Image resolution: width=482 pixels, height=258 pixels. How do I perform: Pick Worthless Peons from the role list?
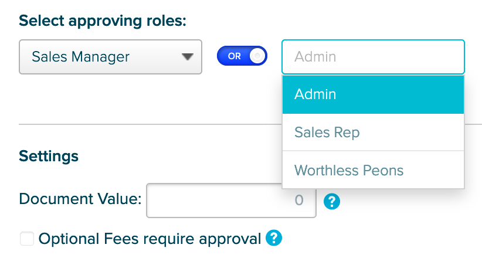(373, 170)
